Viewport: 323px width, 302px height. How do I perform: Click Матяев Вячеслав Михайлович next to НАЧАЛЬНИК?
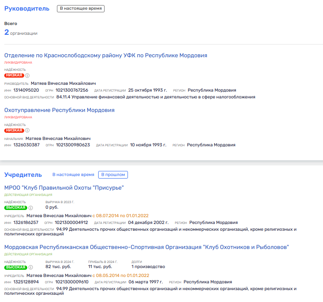click(x=58, y=138)
